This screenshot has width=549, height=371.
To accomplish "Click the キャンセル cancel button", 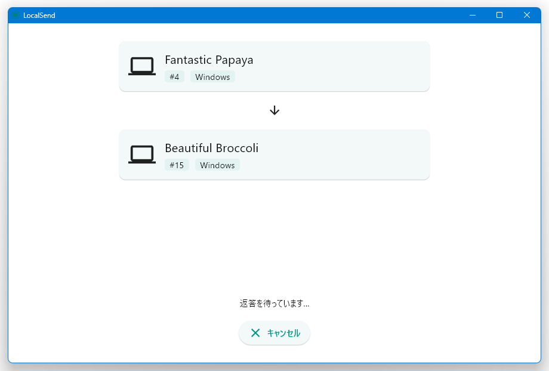I will click(274, 333).
